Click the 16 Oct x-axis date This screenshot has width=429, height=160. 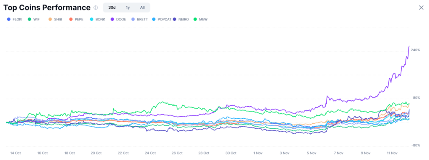pyautogui.click(x=43, y=153)
